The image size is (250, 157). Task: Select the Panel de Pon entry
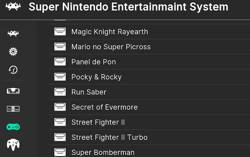[94, 62]
